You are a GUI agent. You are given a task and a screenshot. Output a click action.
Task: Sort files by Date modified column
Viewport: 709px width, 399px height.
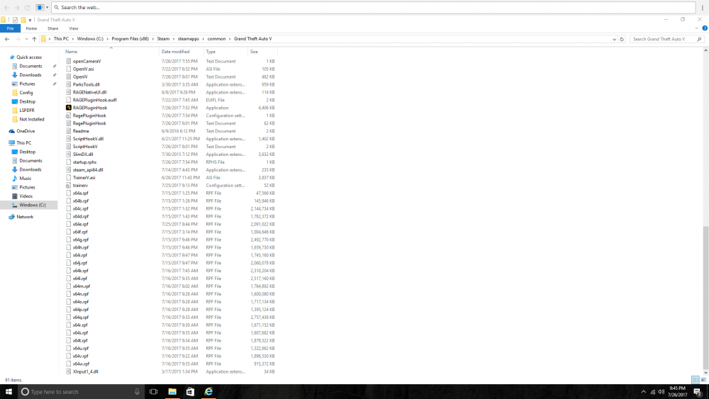click(x=182, y=52)
